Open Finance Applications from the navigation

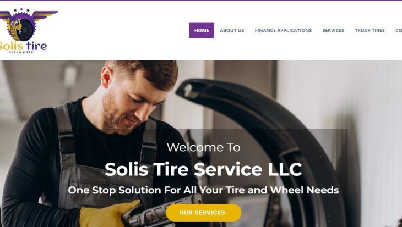click(283, 30)
